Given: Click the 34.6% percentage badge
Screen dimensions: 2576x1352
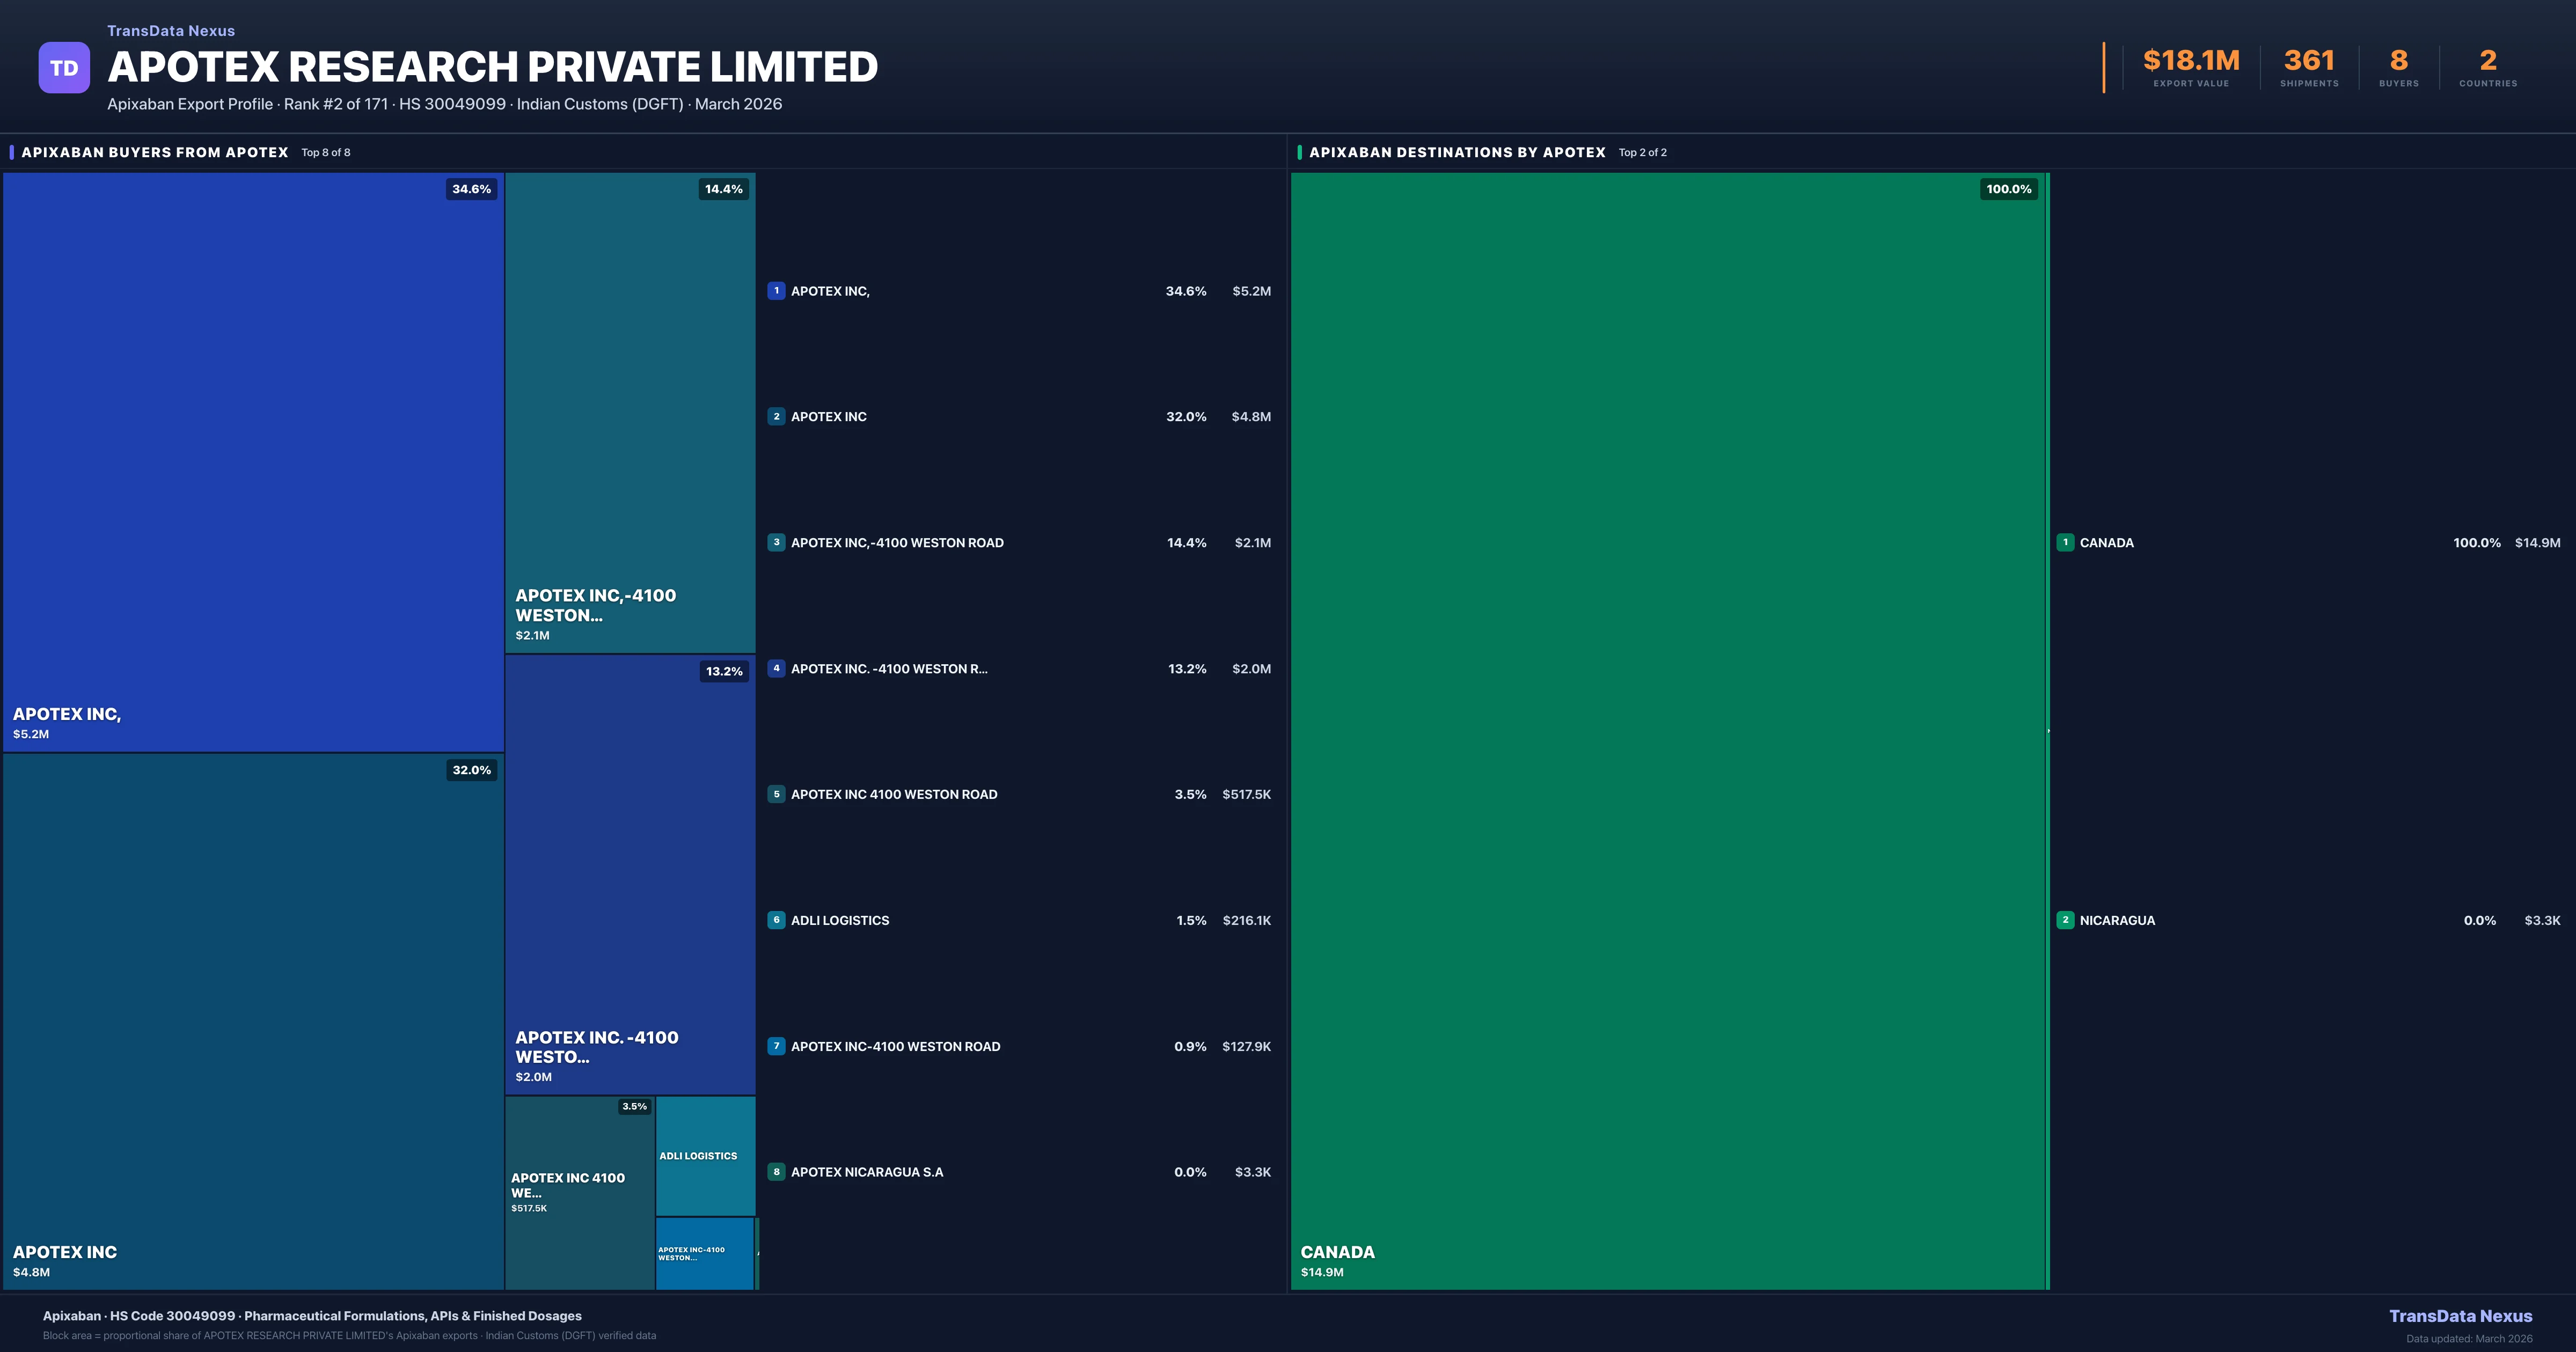Looking at the screenshot, I should [x=471, y=188].
